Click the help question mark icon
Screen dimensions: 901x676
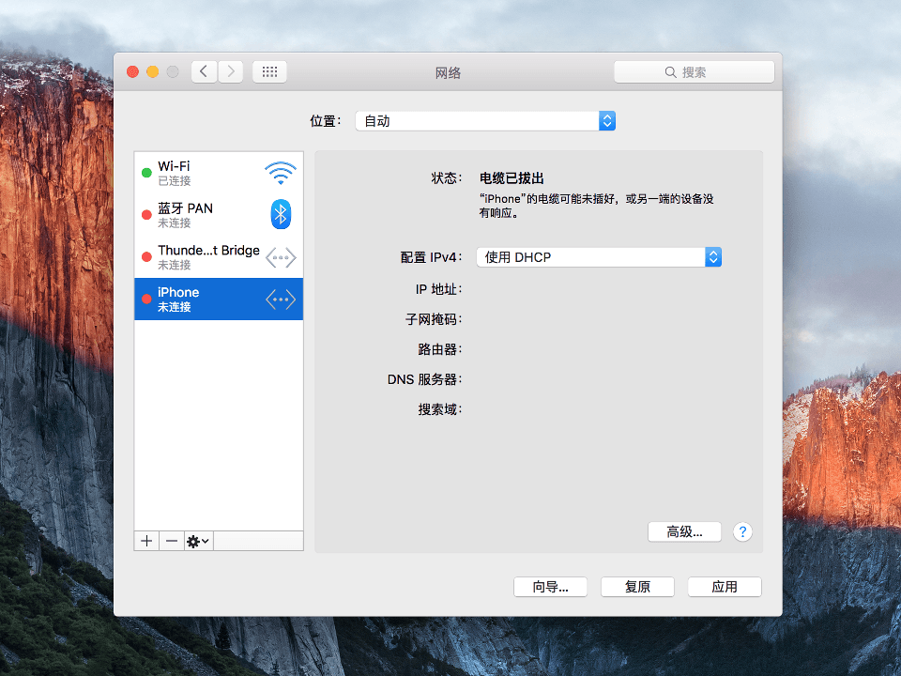coord(741,531)
